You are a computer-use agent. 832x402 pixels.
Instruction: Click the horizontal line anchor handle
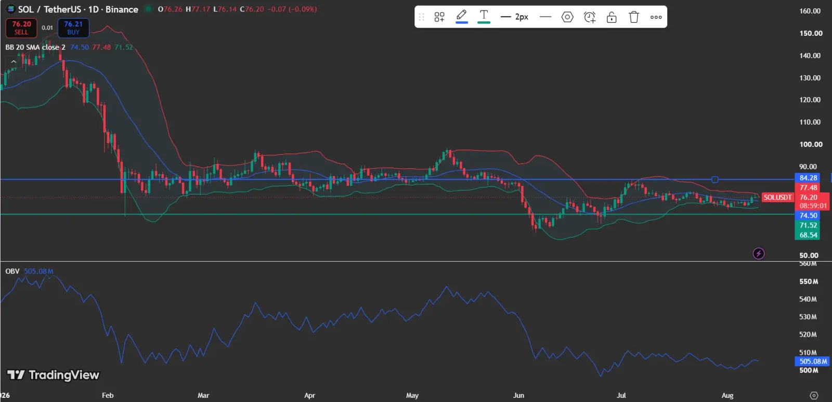[x=715, y=180]
